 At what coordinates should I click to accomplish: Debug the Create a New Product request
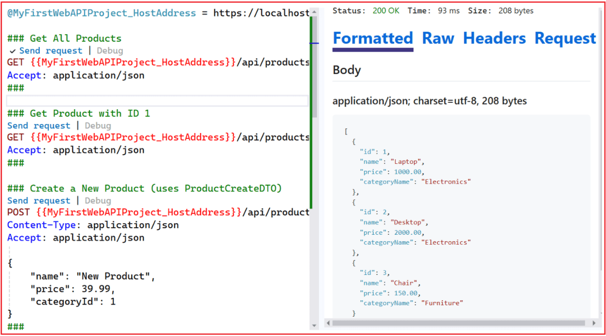tap(98, 201)
